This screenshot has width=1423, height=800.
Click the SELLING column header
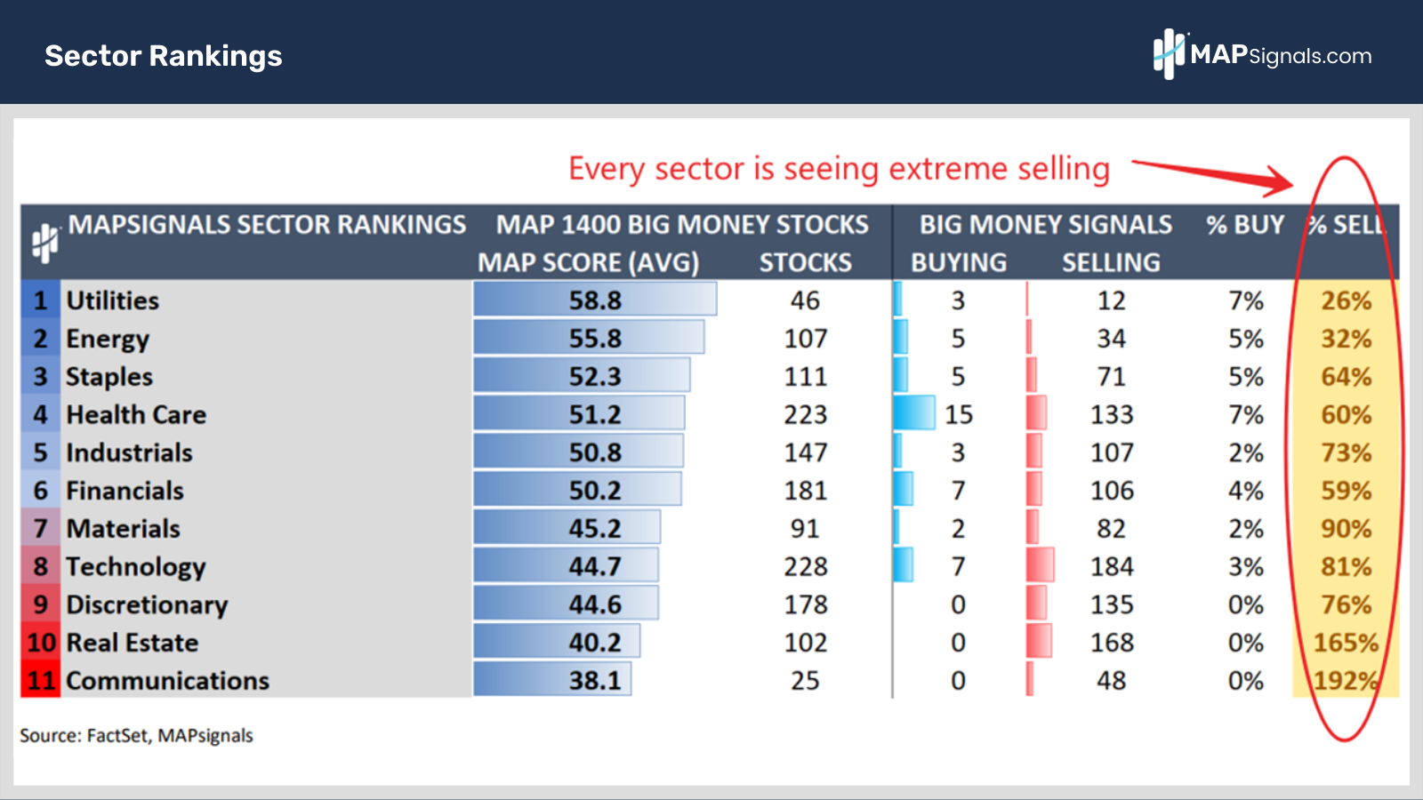[x=1111, y=263]
